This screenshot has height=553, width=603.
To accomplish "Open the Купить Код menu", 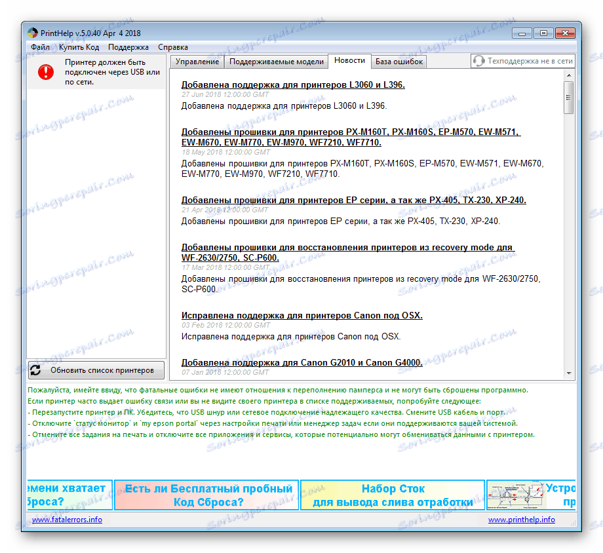I will pos(79,47).
